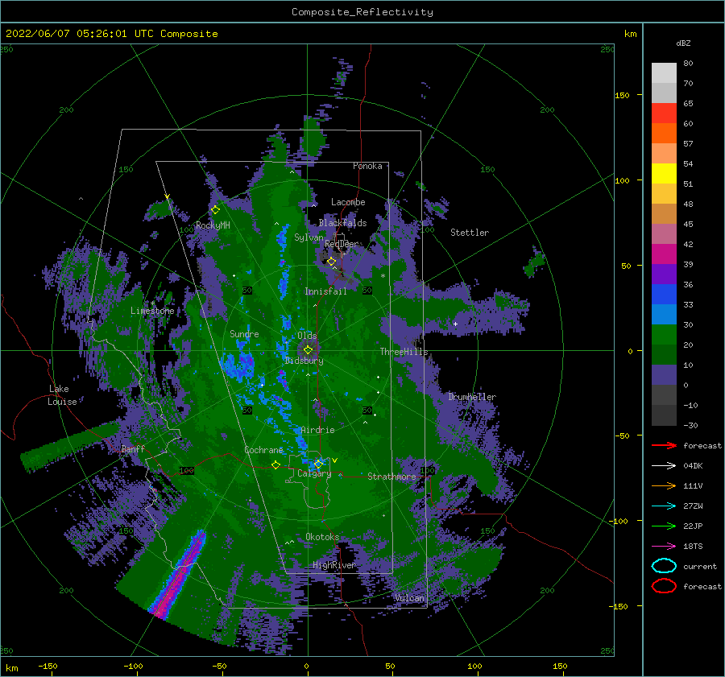
Task: Click the yellow diamond marker near RockyMH
Action: [215, 210]
